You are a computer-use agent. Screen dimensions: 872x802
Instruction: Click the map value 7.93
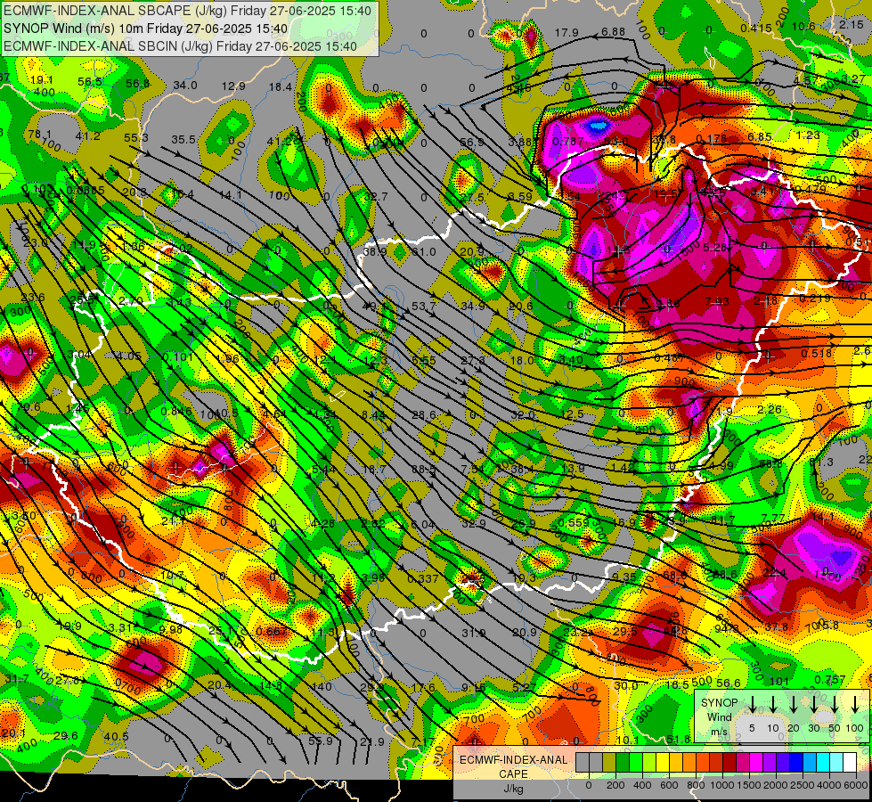pyautogui.click(x=717, y=302)
